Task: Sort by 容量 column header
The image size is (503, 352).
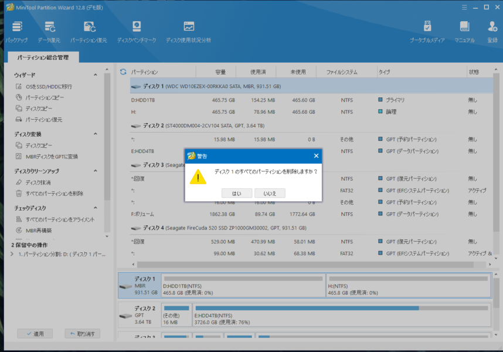Action: (x=216, y=72)
